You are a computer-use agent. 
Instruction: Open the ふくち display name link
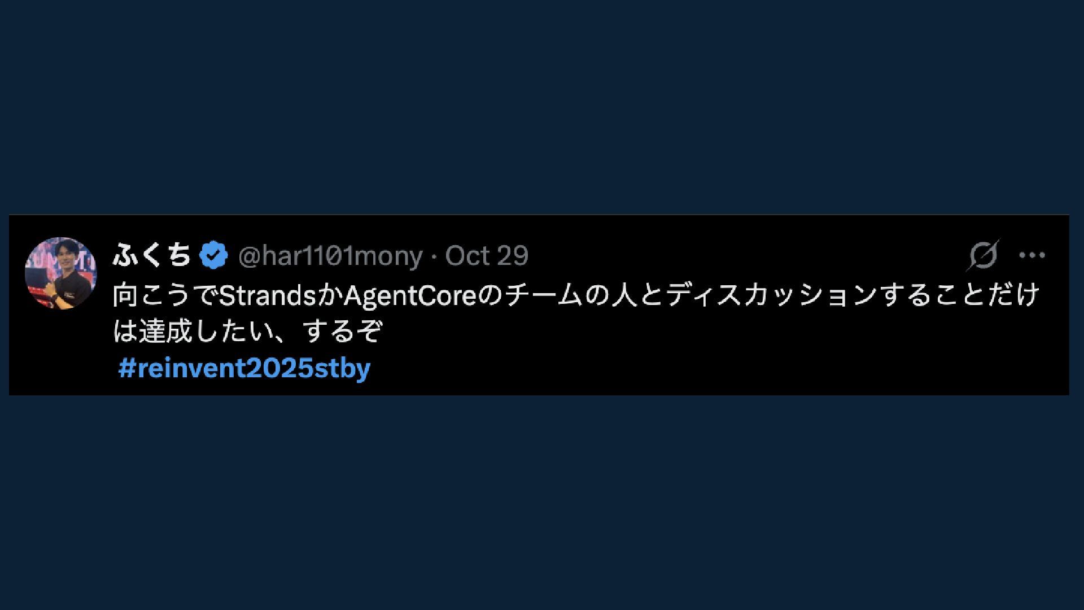152,255
